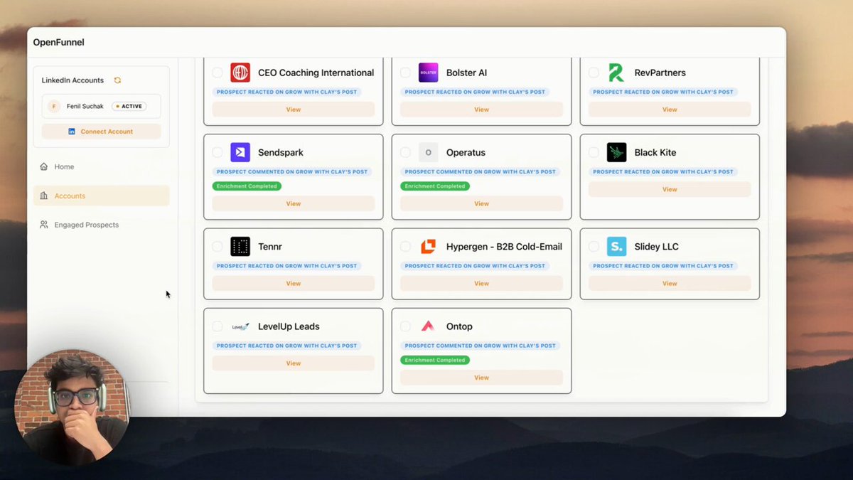Click View on the LevelUp Leads card
This screenshot has height=480, width=853.
click(x=294, y=363)
